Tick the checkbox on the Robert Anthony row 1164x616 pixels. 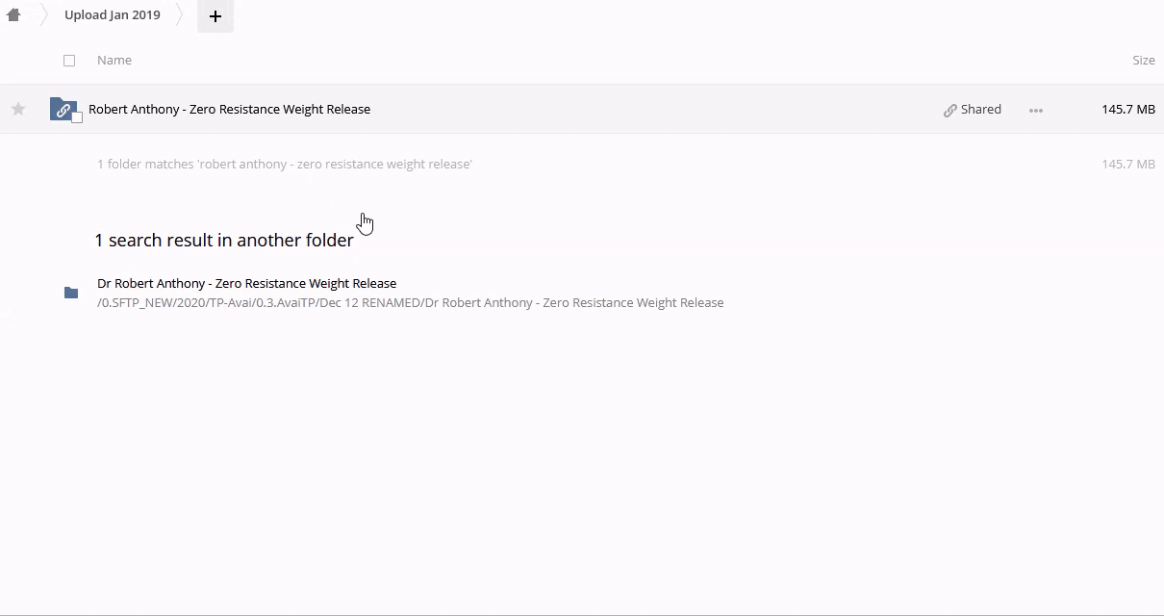[x=77, y=117]
